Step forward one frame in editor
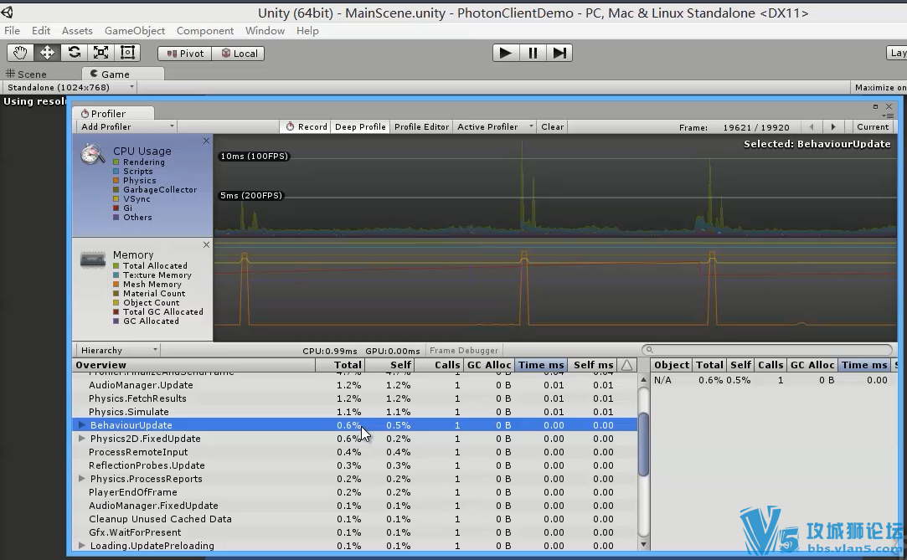 pyautogui.click(x=559, y=53)
